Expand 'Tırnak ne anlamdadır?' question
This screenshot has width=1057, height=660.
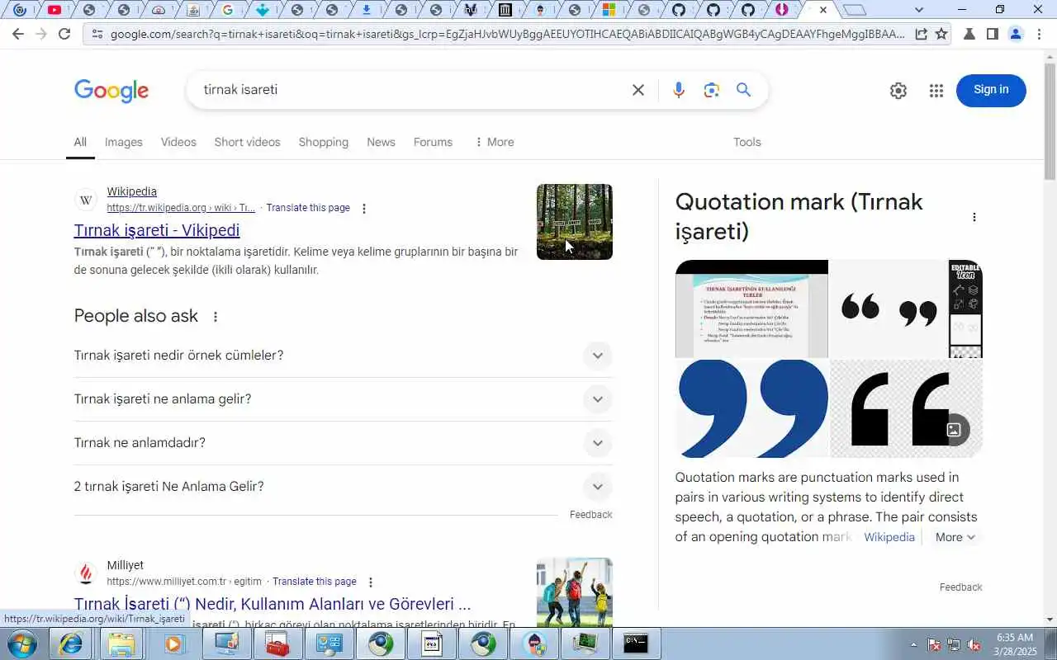[343, 443]
